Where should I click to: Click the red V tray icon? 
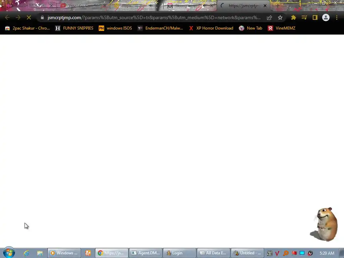[277, 253]
